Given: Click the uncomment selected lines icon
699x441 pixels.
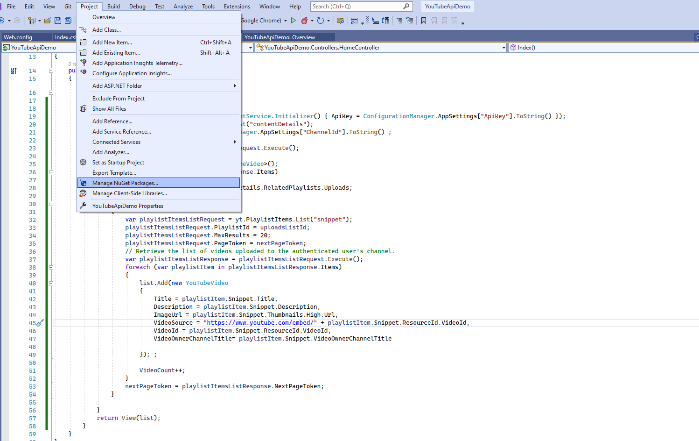Looking at the screenshot, I should click(x=410, y=21).
